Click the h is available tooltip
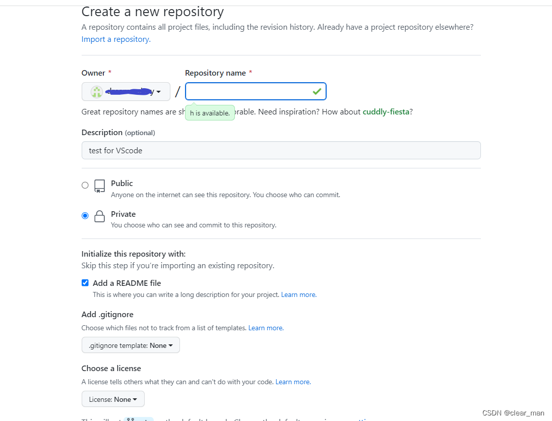552x421 pixels. [x=210, y=112]
